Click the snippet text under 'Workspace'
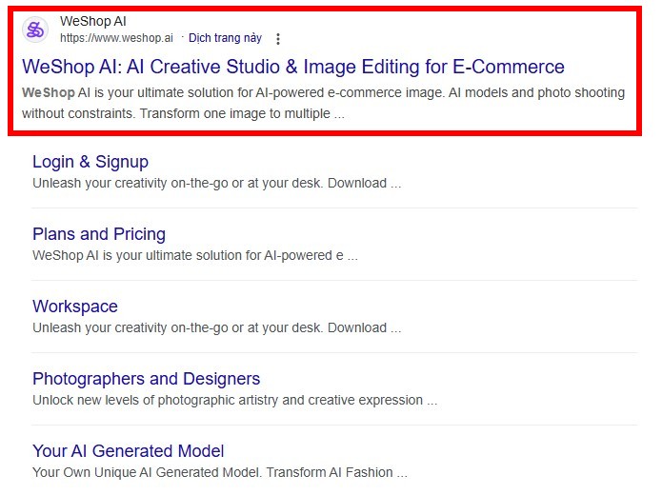 (216, 327)
